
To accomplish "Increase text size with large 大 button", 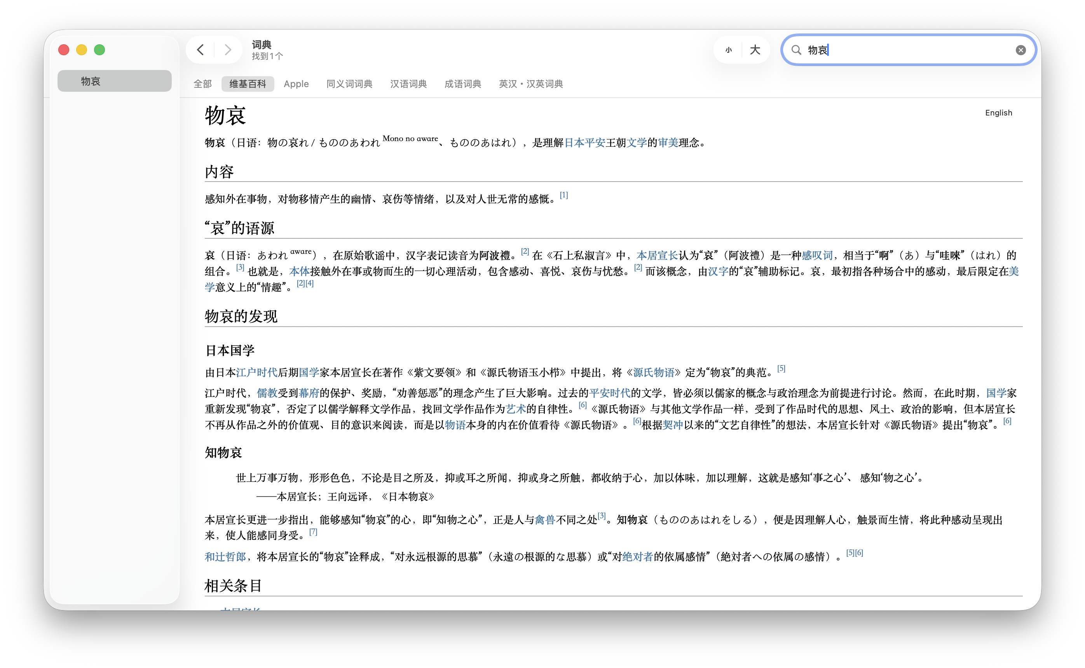I will click(x=755, y=50).
